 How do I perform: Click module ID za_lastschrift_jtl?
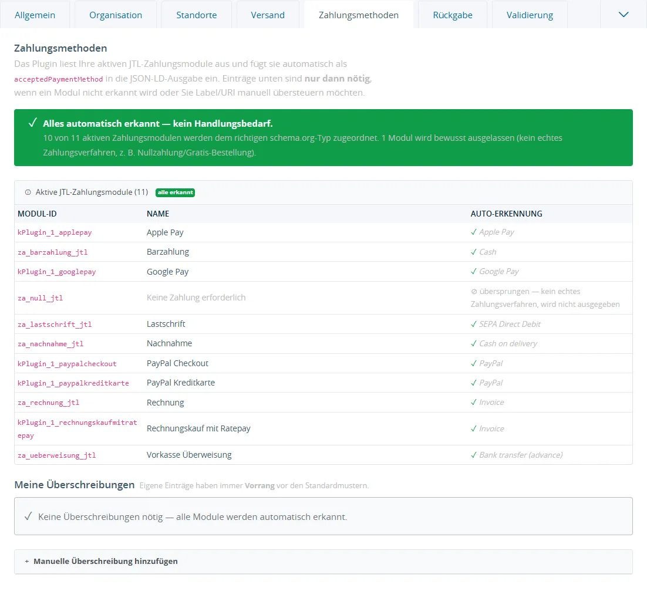tap(55, 325)
